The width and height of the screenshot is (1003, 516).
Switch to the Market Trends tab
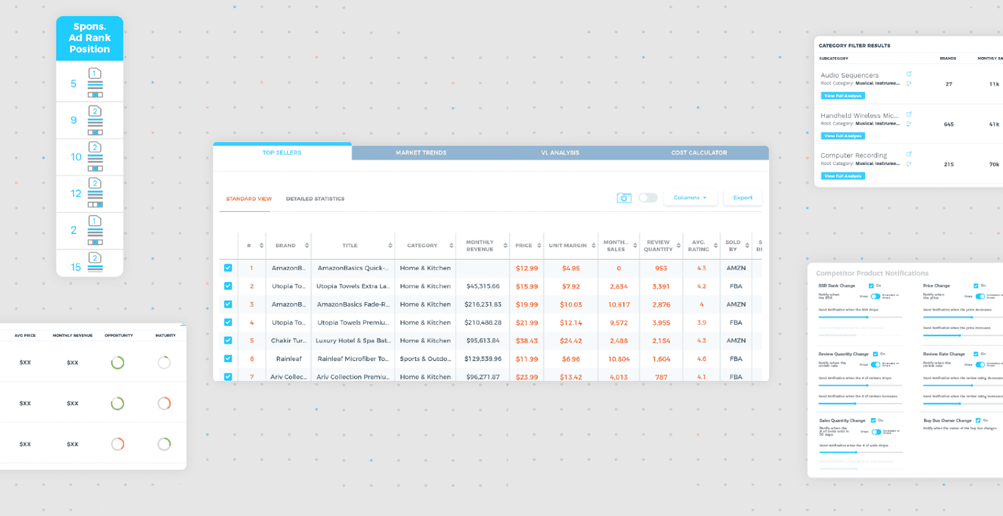(x=421, y=152)
